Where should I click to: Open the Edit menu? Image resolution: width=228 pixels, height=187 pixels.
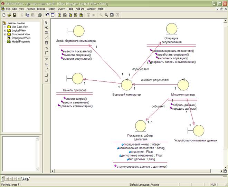pyautogui.click(x=15, y=9)
